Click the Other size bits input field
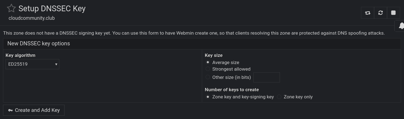This screenshot has width=404, height=119. click(x=266, y=78)
